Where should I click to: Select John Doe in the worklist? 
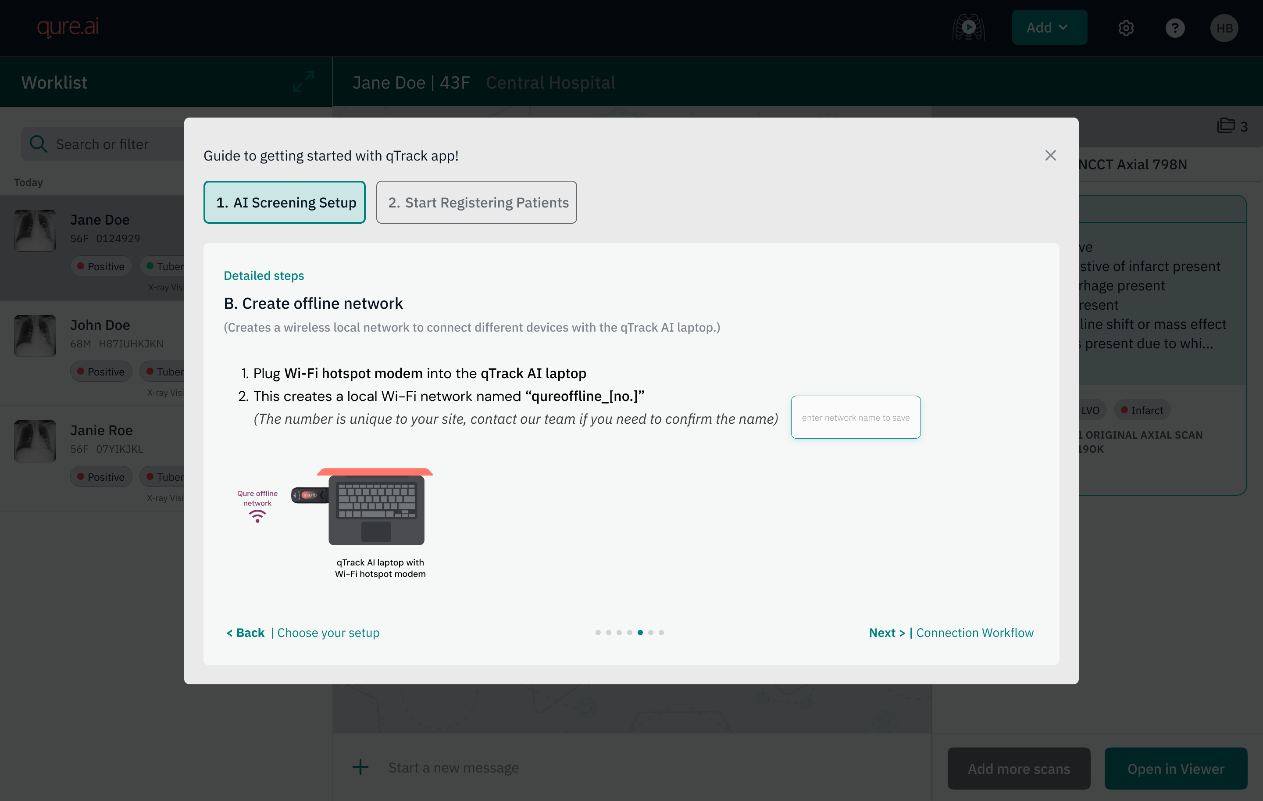point(92,353)
